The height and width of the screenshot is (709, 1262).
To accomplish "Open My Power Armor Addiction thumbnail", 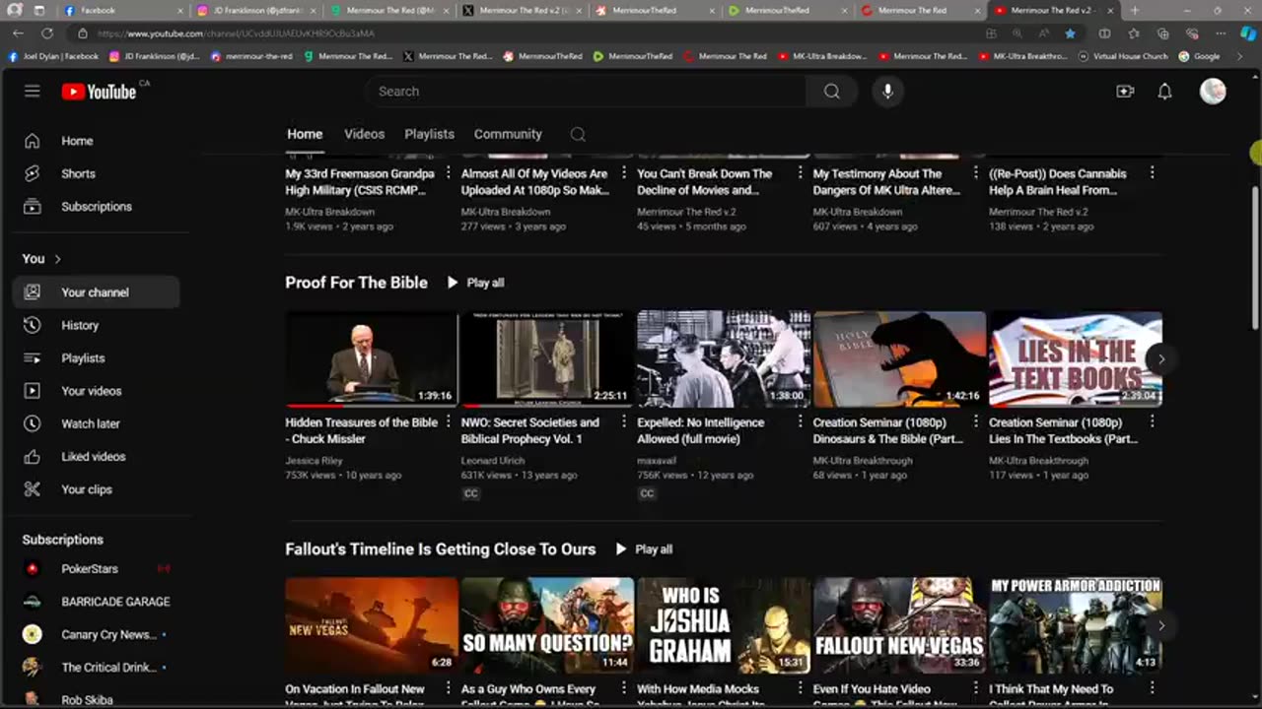I will (x=1076, y=625).
